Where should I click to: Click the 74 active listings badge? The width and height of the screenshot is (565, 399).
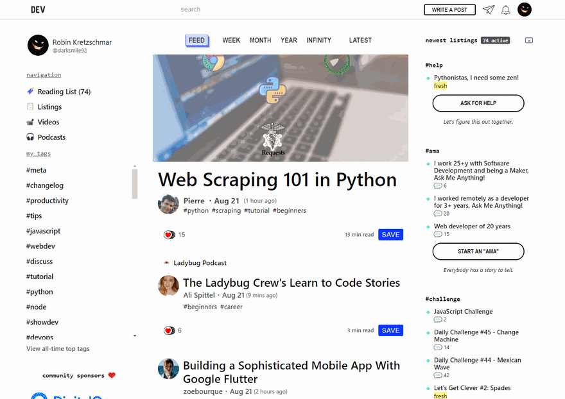[495, 40]
